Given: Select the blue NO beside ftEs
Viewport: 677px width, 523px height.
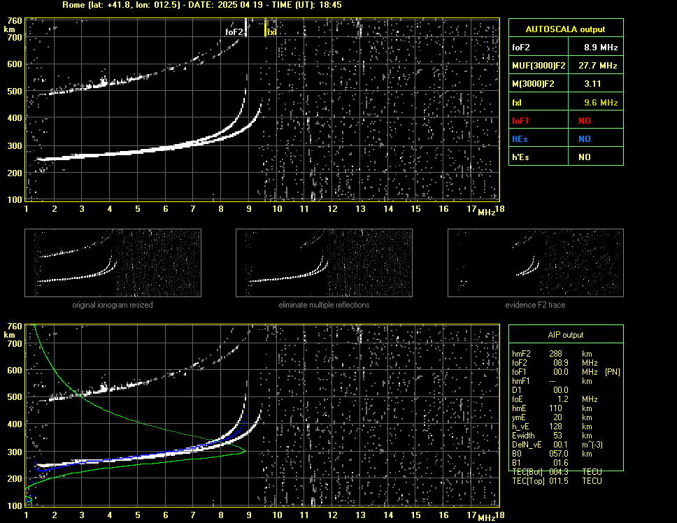Looking at the screenshot, I should click(585, 139).
